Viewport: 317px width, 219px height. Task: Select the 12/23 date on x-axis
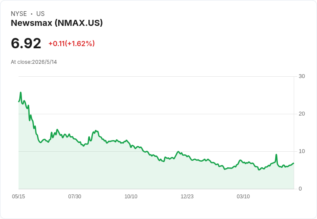point(187,196)
